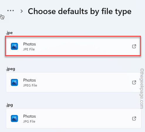Click the JPG File subtitle
Image resolution: width=145 pixels, height=132 pixels.
pos(29,121)
